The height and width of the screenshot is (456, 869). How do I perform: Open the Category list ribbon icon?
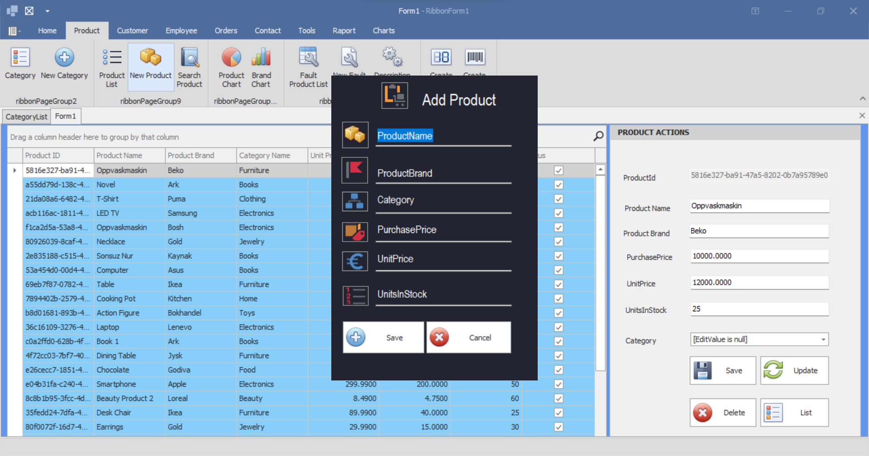[20, 58]
